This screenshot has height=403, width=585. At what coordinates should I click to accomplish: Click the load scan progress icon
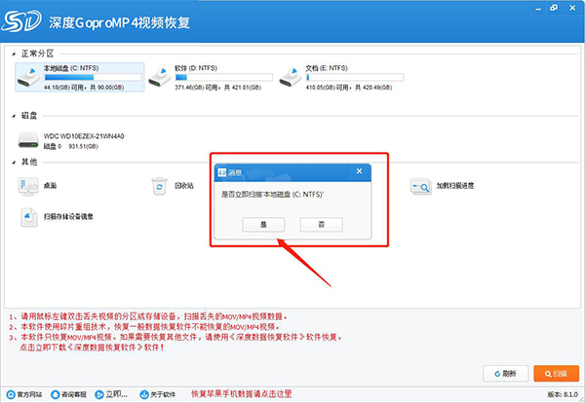tap(421, 186)
